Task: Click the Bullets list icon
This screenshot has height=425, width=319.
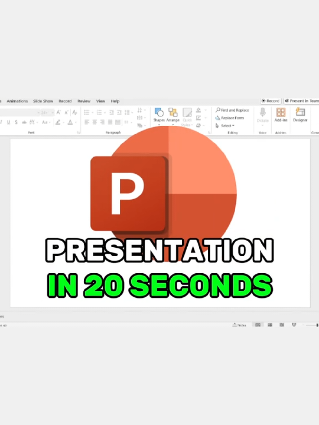Action: tap(86, 112)
